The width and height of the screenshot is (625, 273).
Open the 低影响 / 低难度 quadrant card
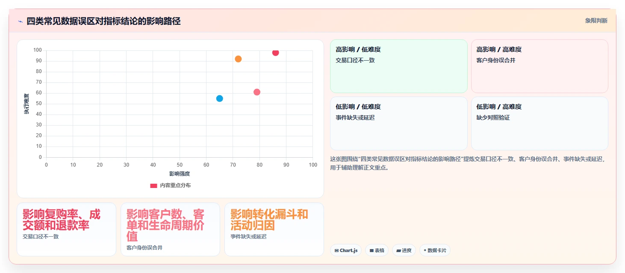[398, 123]
